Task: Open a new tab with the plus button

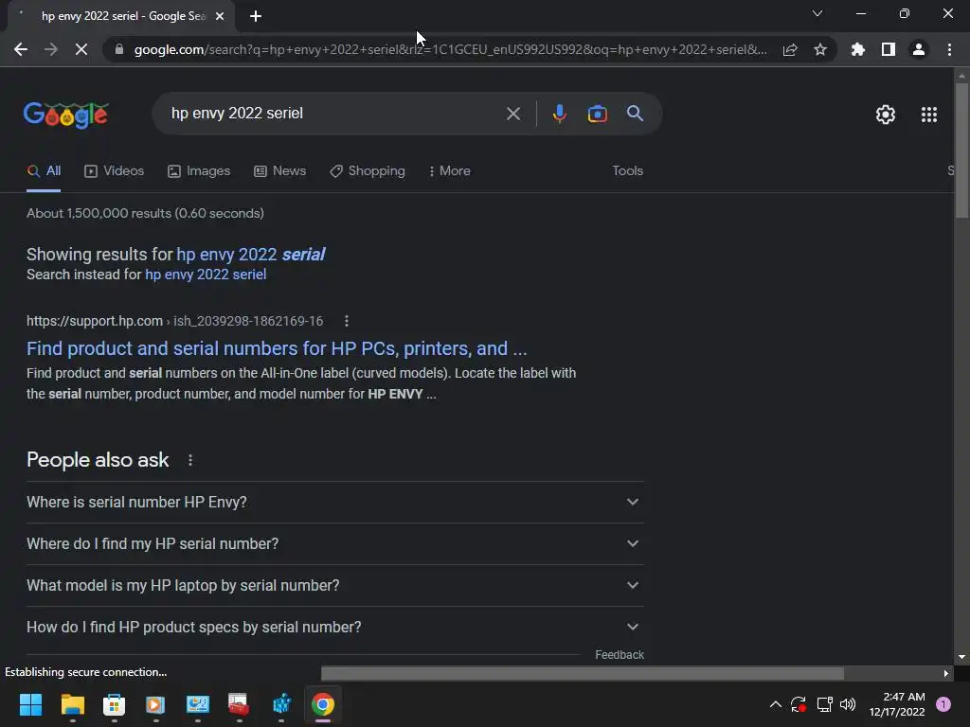Action: pyautogui.click(x=256, y=17)
